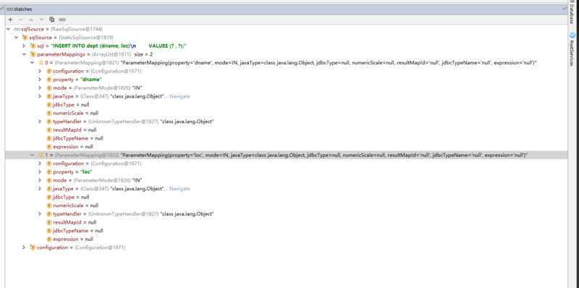Select 'jdbcTypeName = null' under element 0

point(78,138)
